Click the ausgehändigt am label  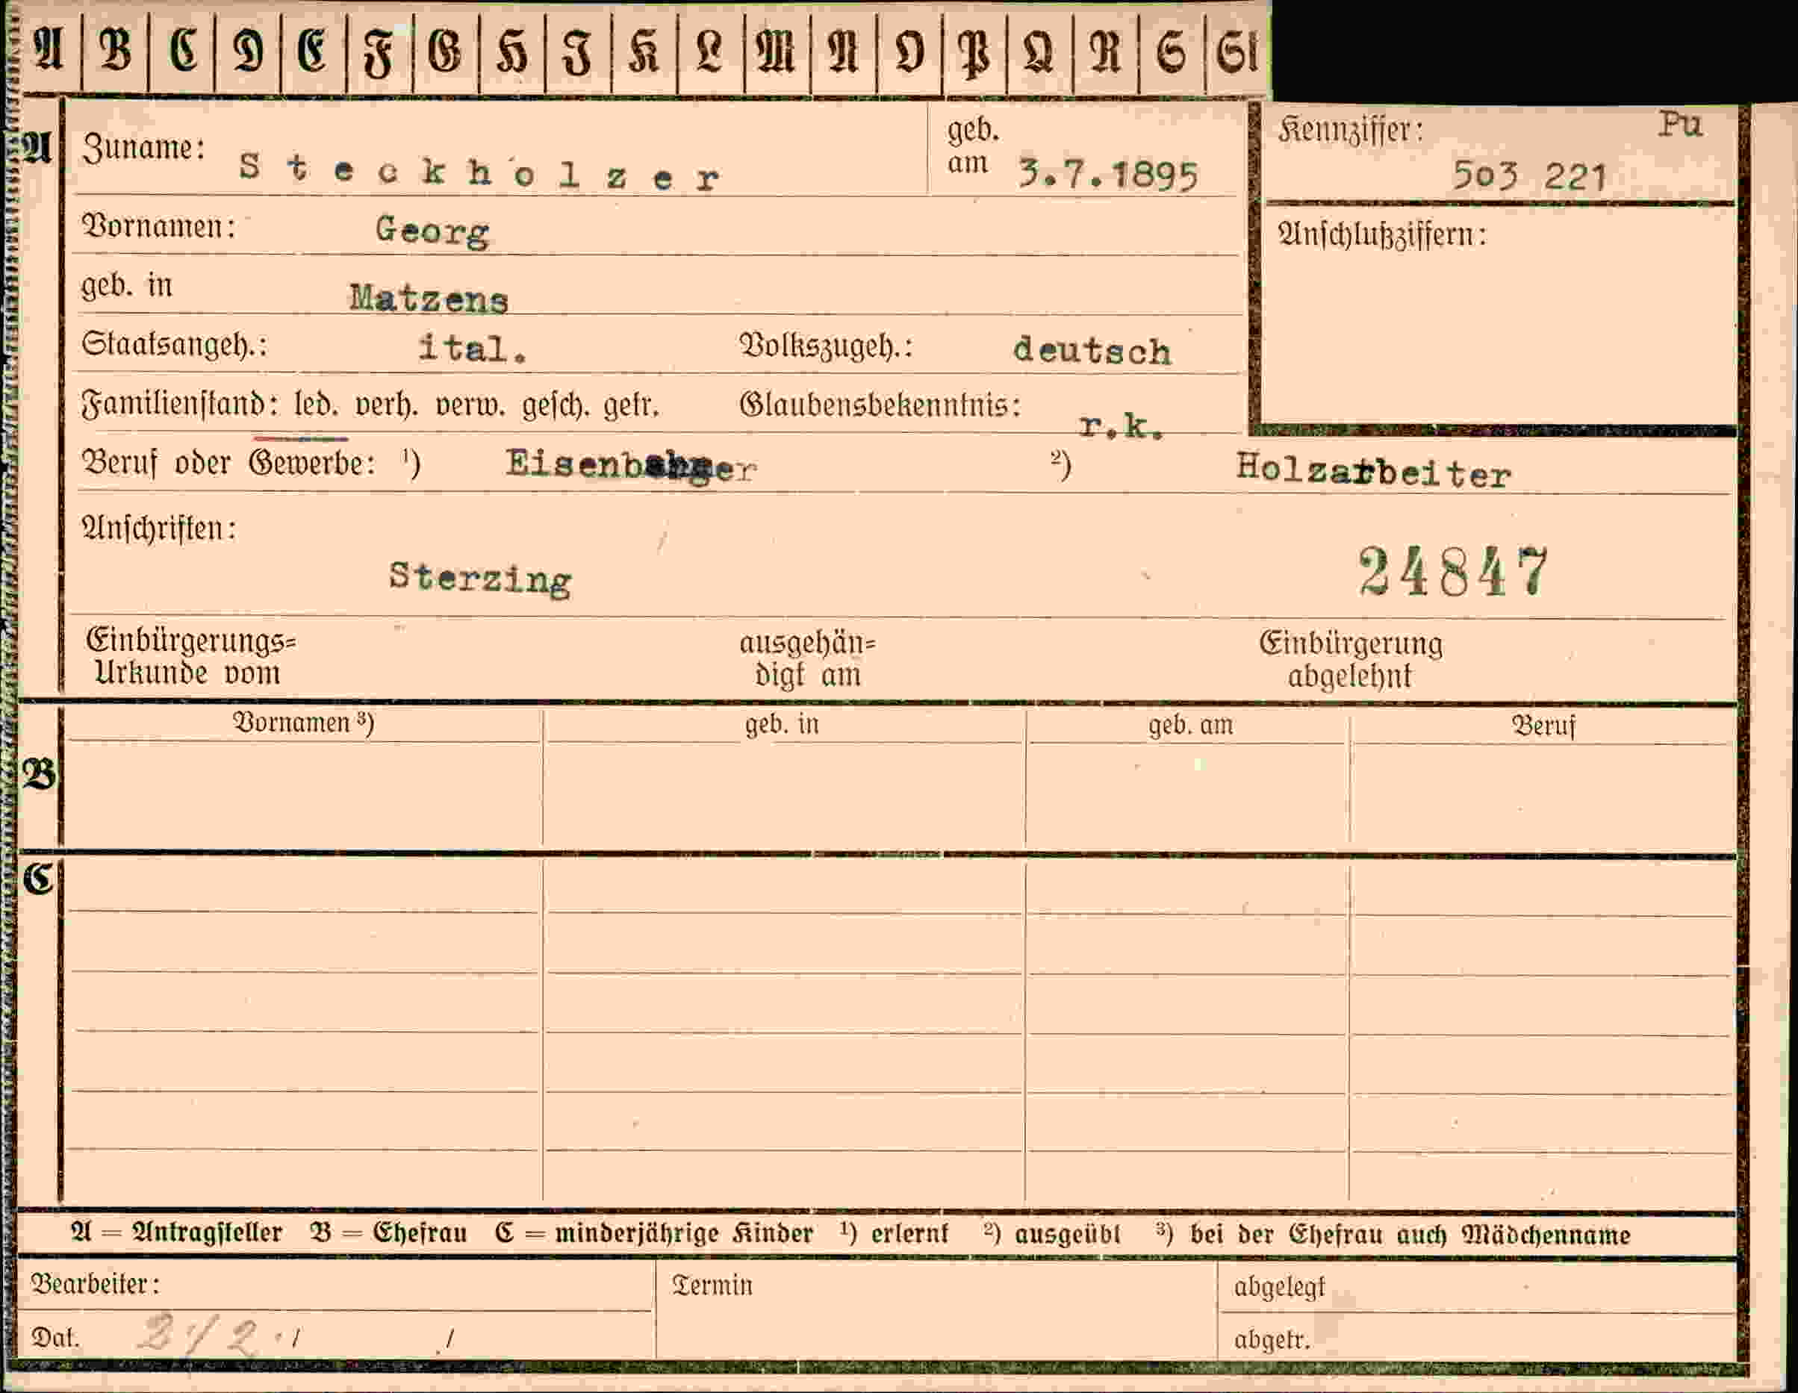[808, 658]
